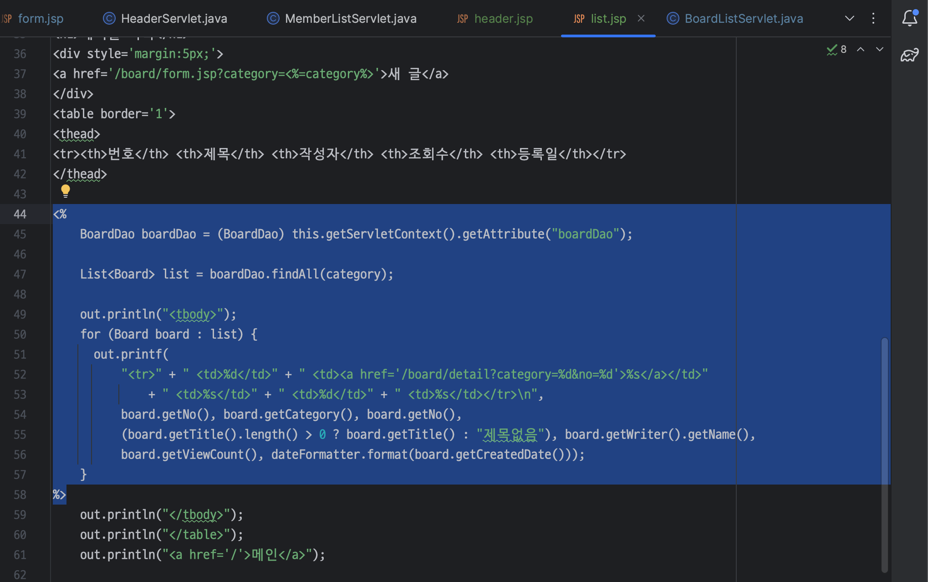
Task: Switch to the header.jsp tab
Action: click(503, 19)
